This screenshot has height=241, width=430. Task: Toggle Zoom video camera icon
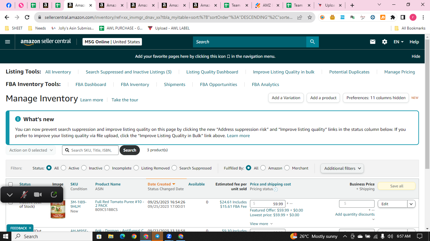click(x=38, y=195)
